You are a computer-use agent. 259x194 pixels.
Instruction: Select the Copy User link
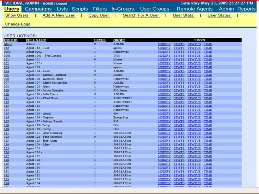pos(99,15)
